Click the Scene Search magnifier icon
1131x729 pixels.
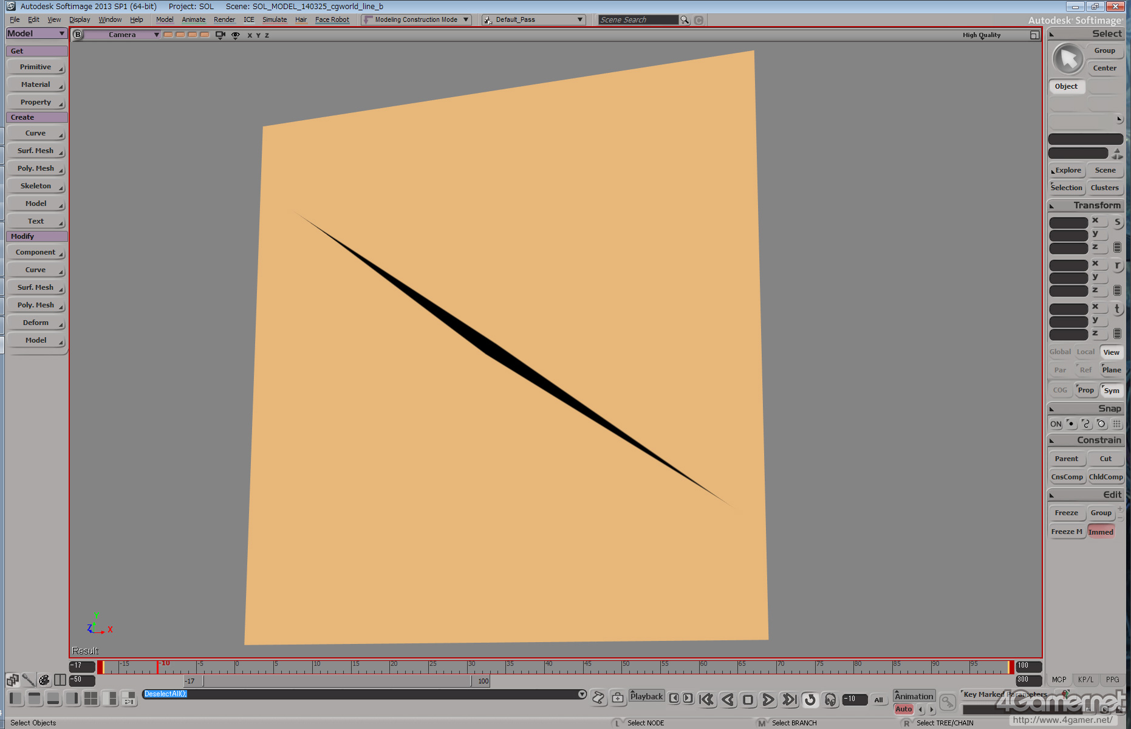(x=685, y=20)
